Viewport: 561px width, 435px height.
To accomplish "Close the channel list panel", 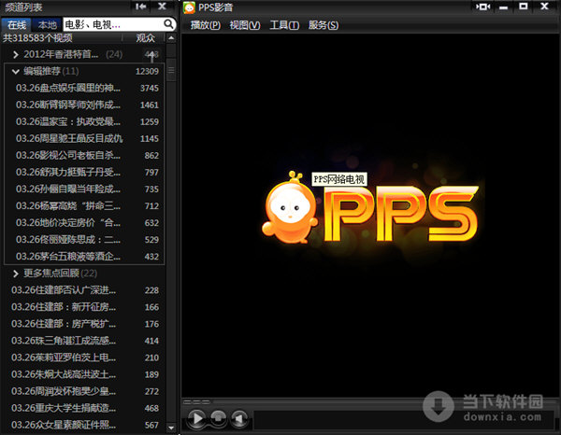I will point(163,7).
